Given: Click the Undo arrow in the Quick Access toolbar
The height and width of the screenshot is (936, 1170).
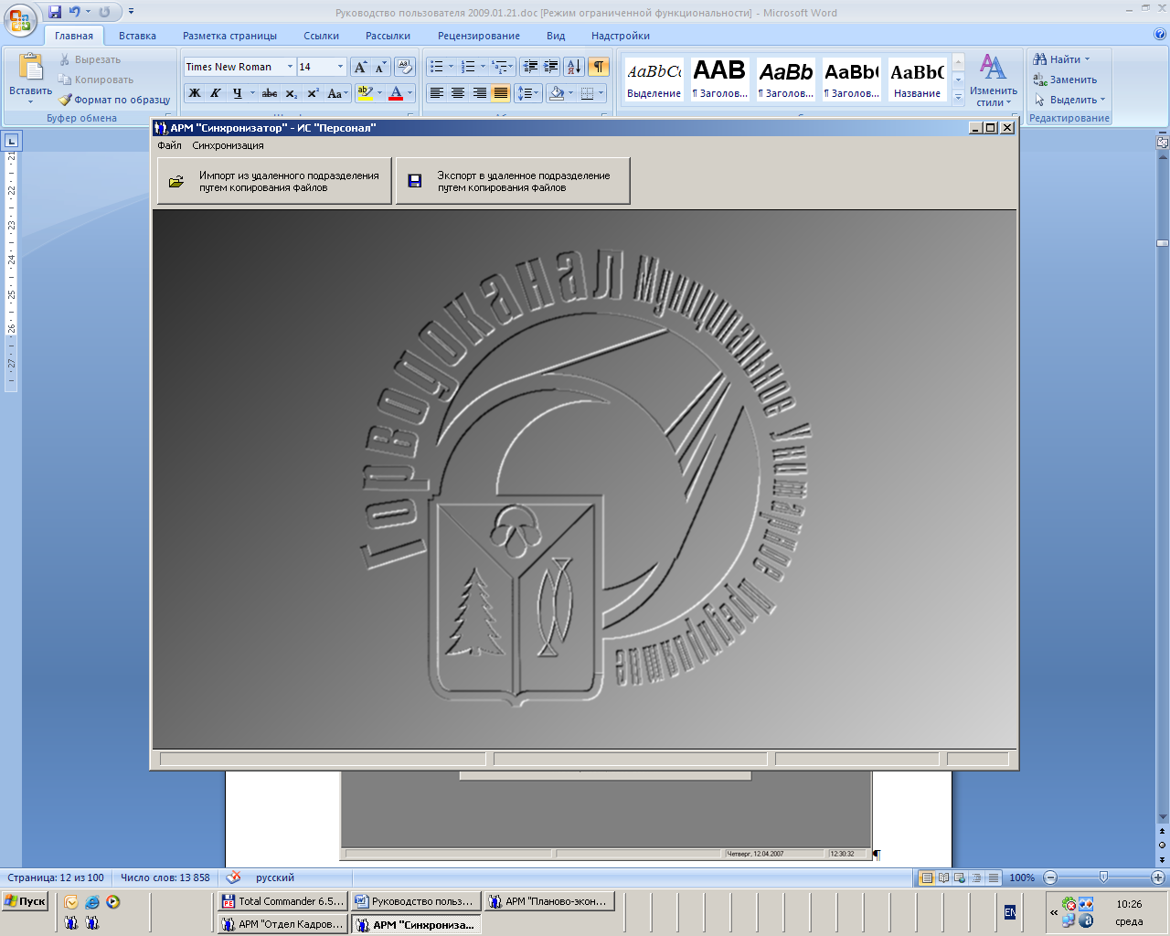Looking at the screenshot, I should click(x=75, y=12).
